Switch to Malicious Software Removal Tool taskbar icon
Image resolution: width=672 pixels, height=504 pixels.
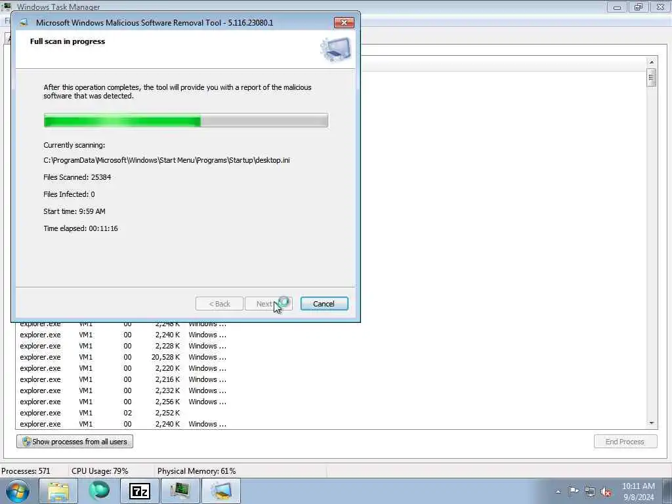(220, 491)
